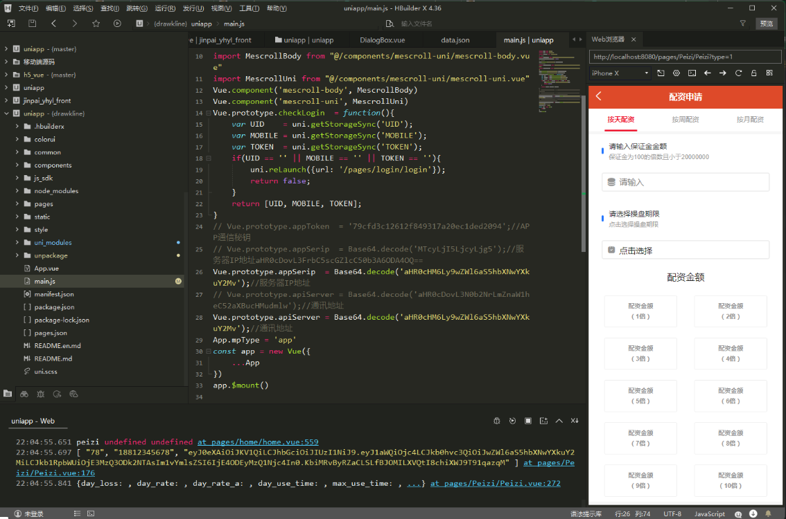Viewport: 786px width, 519px height.
Task: Open the 工具(T) menu
Action: tap(249, 8)
